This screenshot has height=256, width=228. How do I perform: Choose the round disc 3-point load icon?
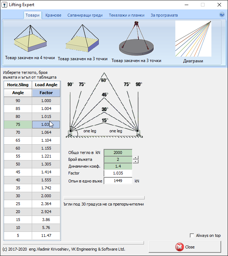(136, 40)
